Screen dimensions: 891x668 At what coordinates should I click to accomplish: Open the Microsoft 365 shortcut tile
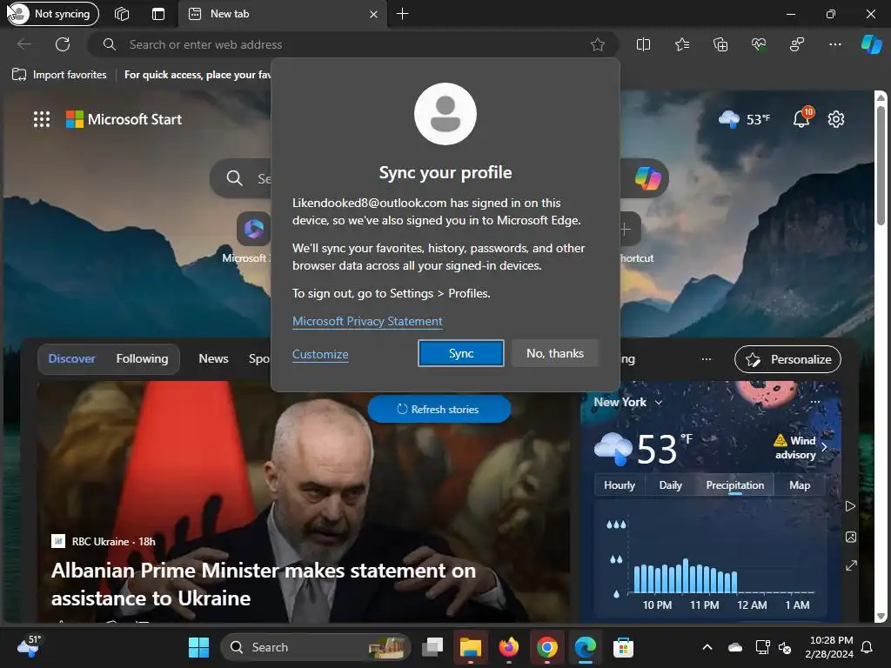(x=253, y=229)
